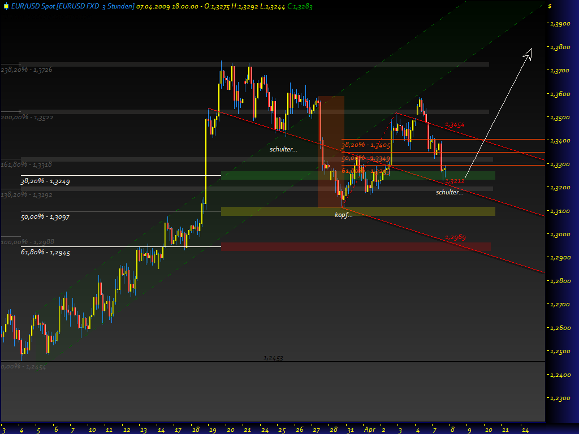579x434 pixels.
Task: Click the 'Apr' label on the date axis
Action: [370, 429]
